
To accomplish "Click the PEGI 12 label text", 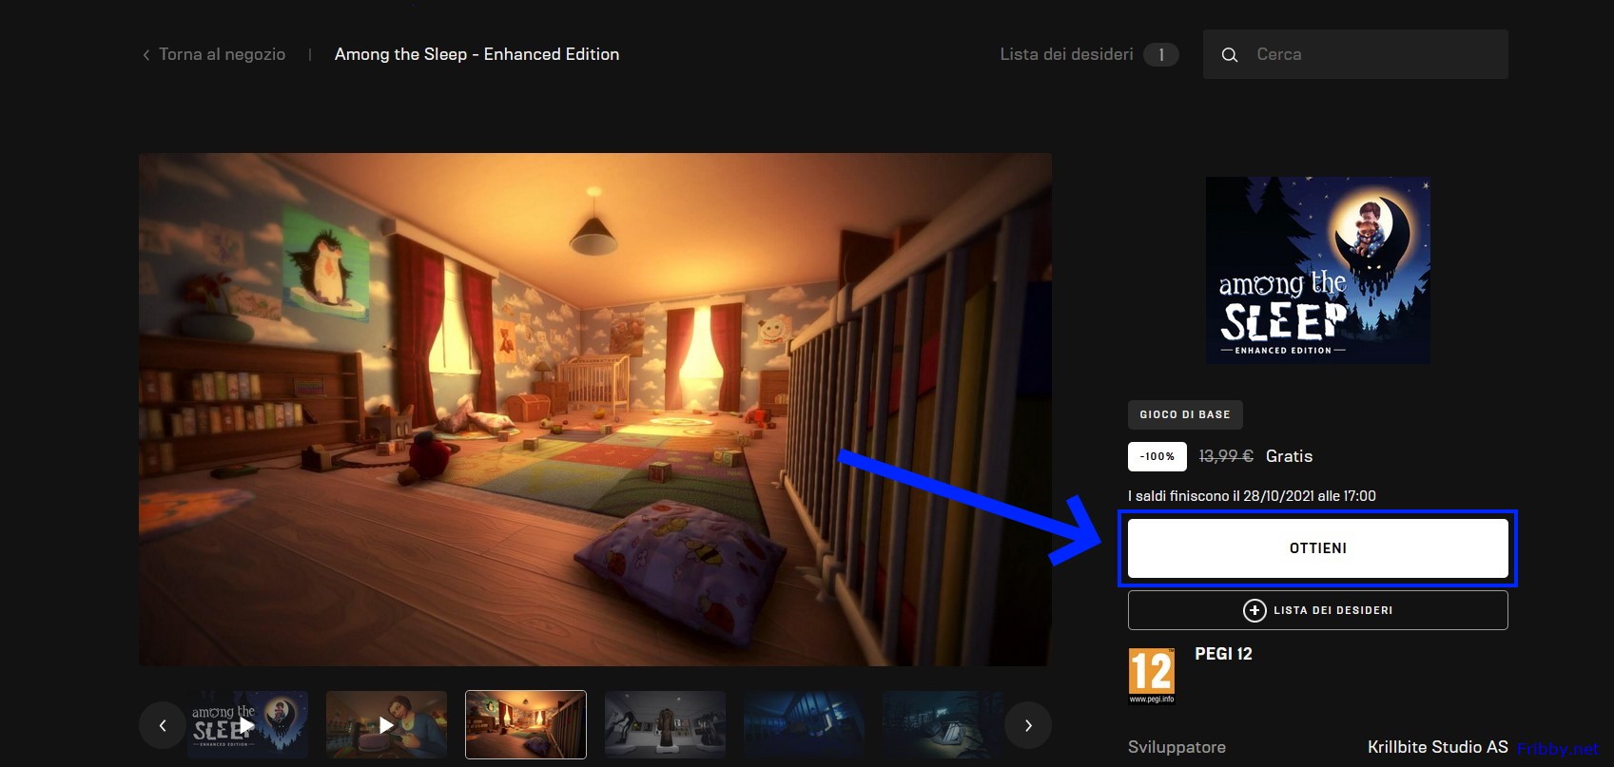I will click(1223, 654).
